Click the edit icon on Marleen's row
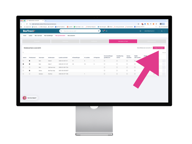Screen dimensions: 192x144 coord(164,74)
